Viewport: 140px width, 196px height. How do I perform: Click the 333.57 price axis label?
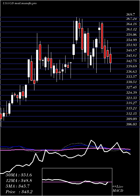click(131, 76)
